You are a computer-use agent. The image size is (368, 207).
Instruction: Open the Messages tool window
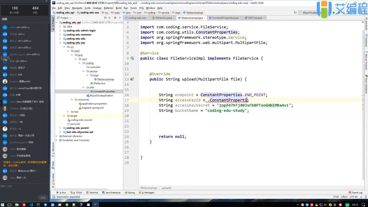point(147,192)
